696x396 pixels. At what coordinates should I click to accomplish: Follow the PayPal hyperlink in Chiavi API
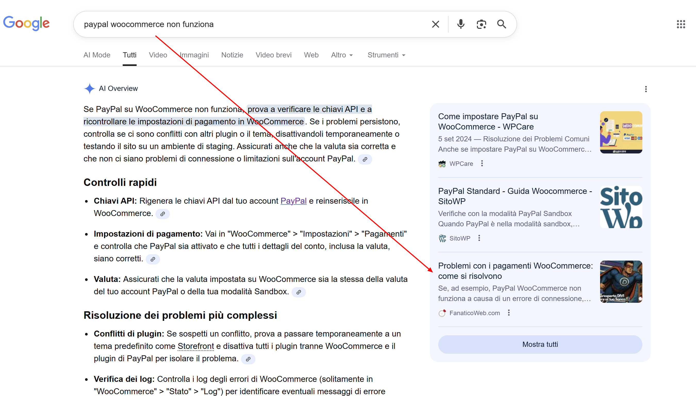[x=293, y=201]
